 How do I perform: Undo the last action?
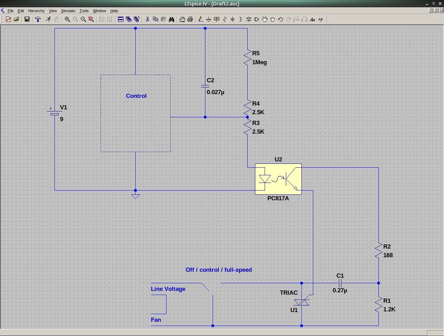281,19
